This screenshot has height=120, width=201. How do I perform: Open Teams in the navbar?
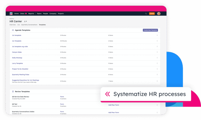click(x=39, y=13)
